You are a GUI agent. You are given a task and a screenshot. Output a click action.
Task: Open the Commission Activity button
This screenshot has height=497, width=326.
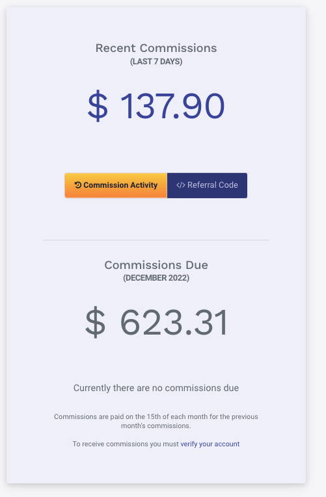tap(116, 185)
